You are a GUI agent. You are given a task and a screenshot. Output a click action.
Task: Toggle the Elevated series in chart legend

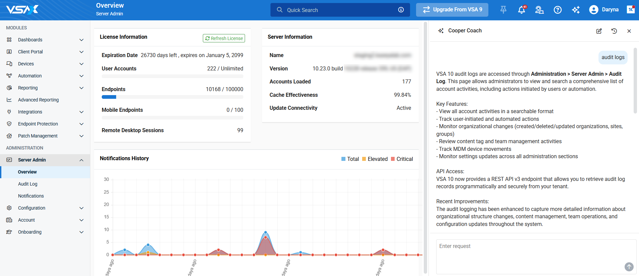375,159
